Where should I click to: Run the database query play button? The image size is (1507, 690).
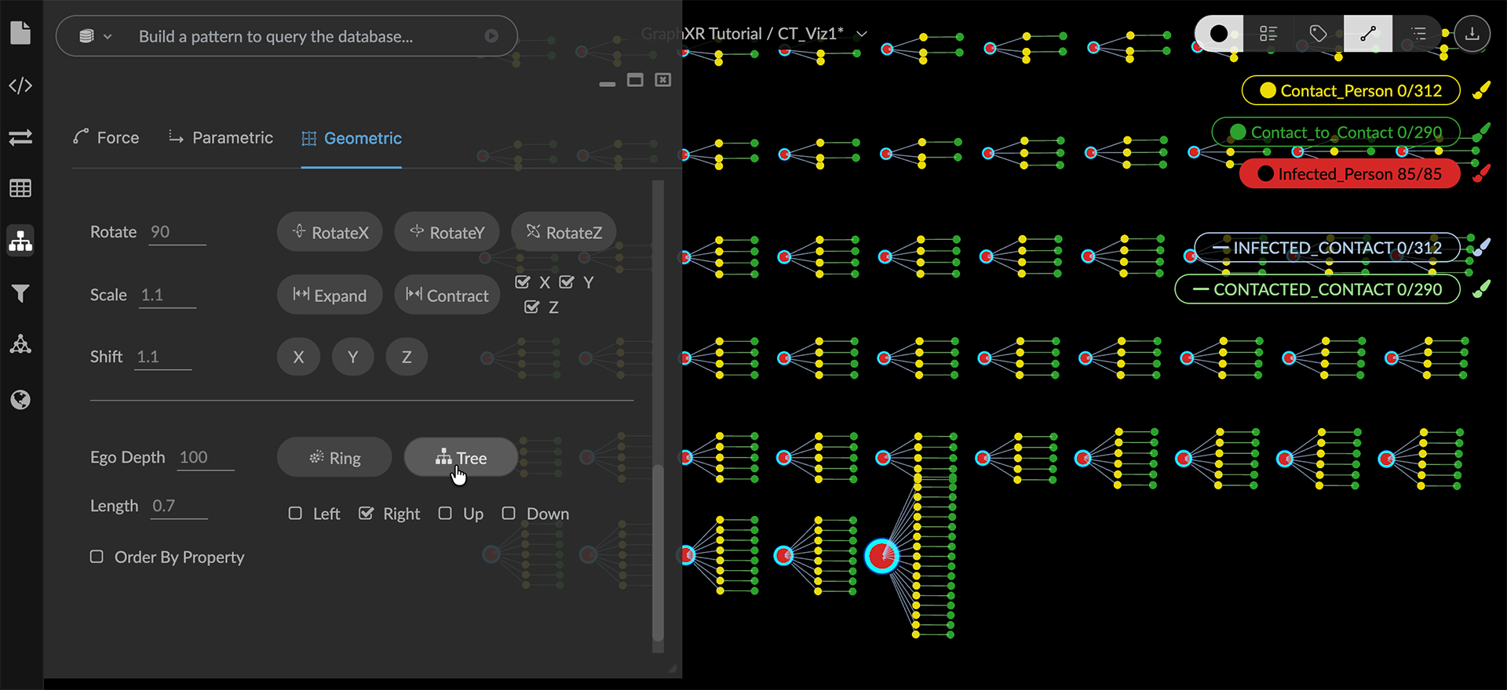click(491, 36)
